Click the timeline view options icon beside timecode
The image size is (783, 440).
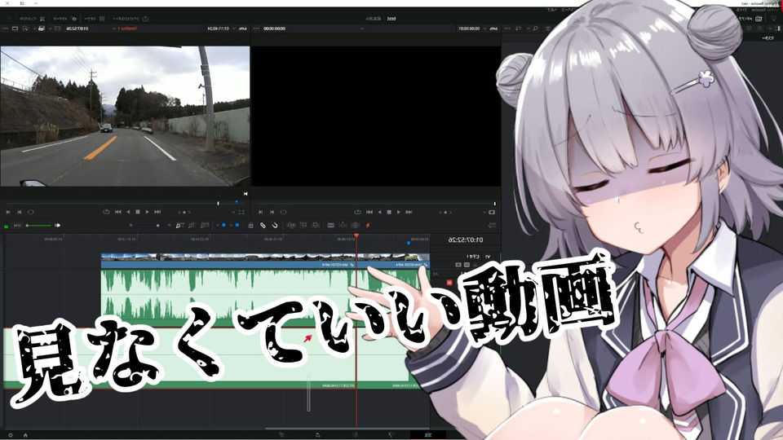492,226
